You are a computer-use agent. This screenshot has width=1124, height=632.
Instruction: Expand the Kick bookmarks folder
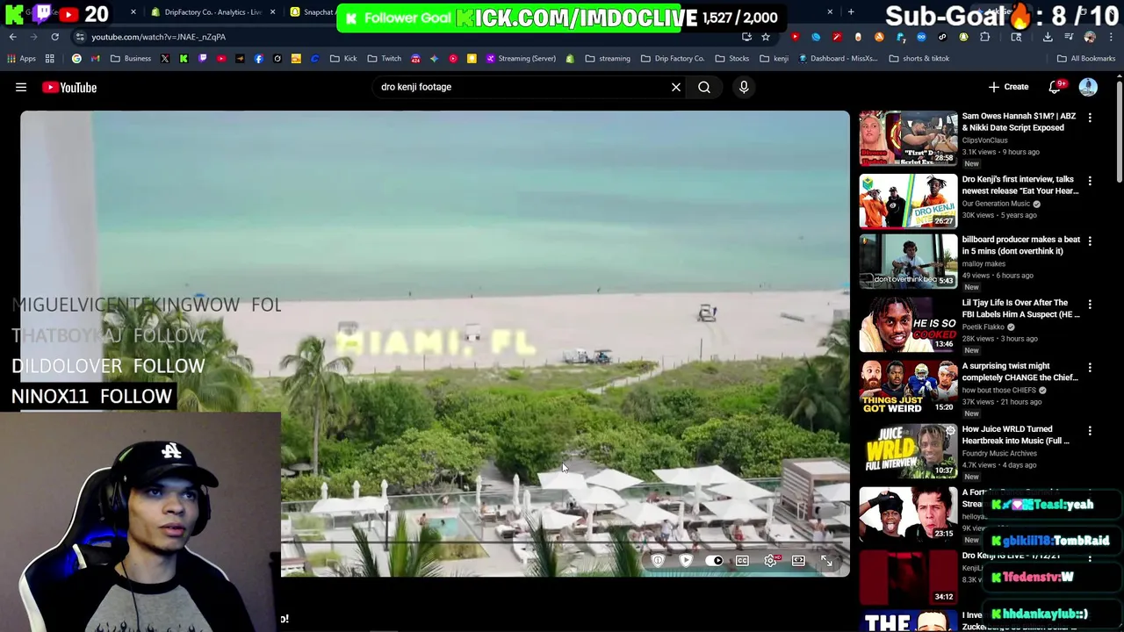tap(343, 59)
